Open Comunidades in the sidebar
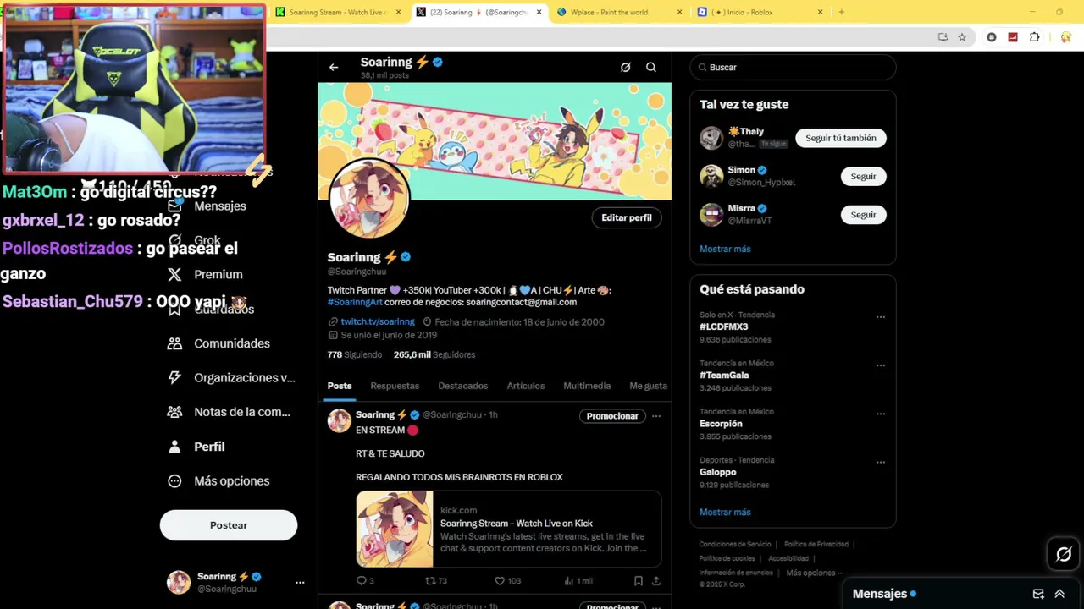Image resolution: width=1084 pixels, height=609 pixels. [221, 343]
